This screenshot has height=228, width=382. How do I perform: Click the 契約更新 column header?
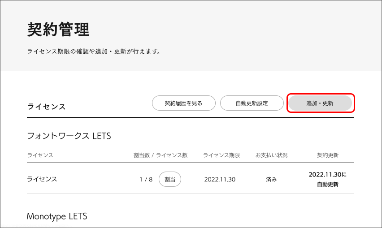coord(328,155)
